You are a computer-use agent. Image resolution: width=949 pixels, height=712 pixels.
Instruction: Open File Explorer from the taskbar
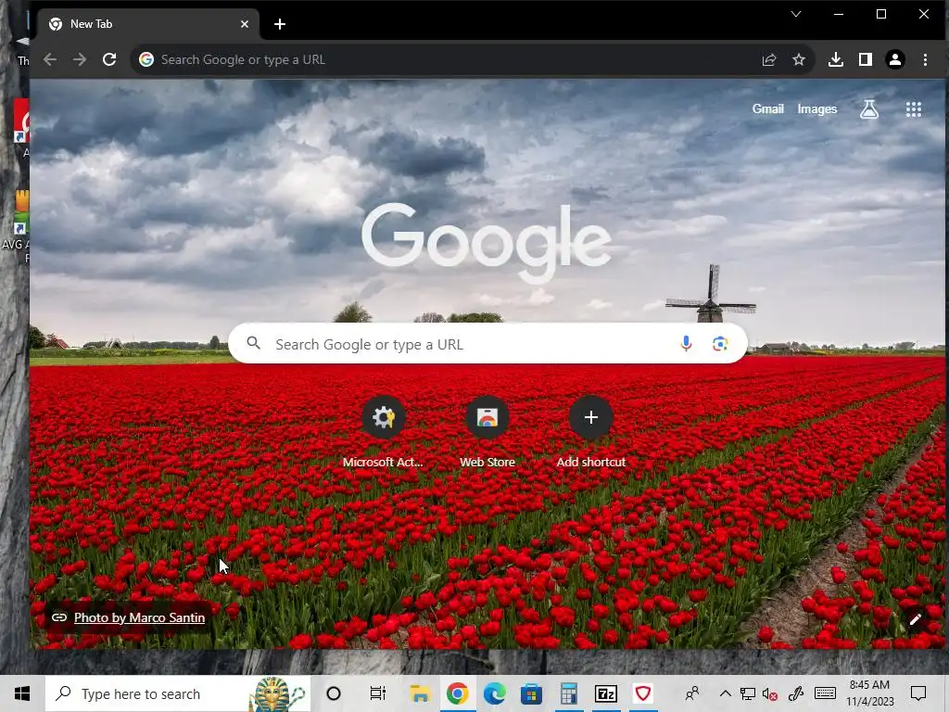[420, 693]
